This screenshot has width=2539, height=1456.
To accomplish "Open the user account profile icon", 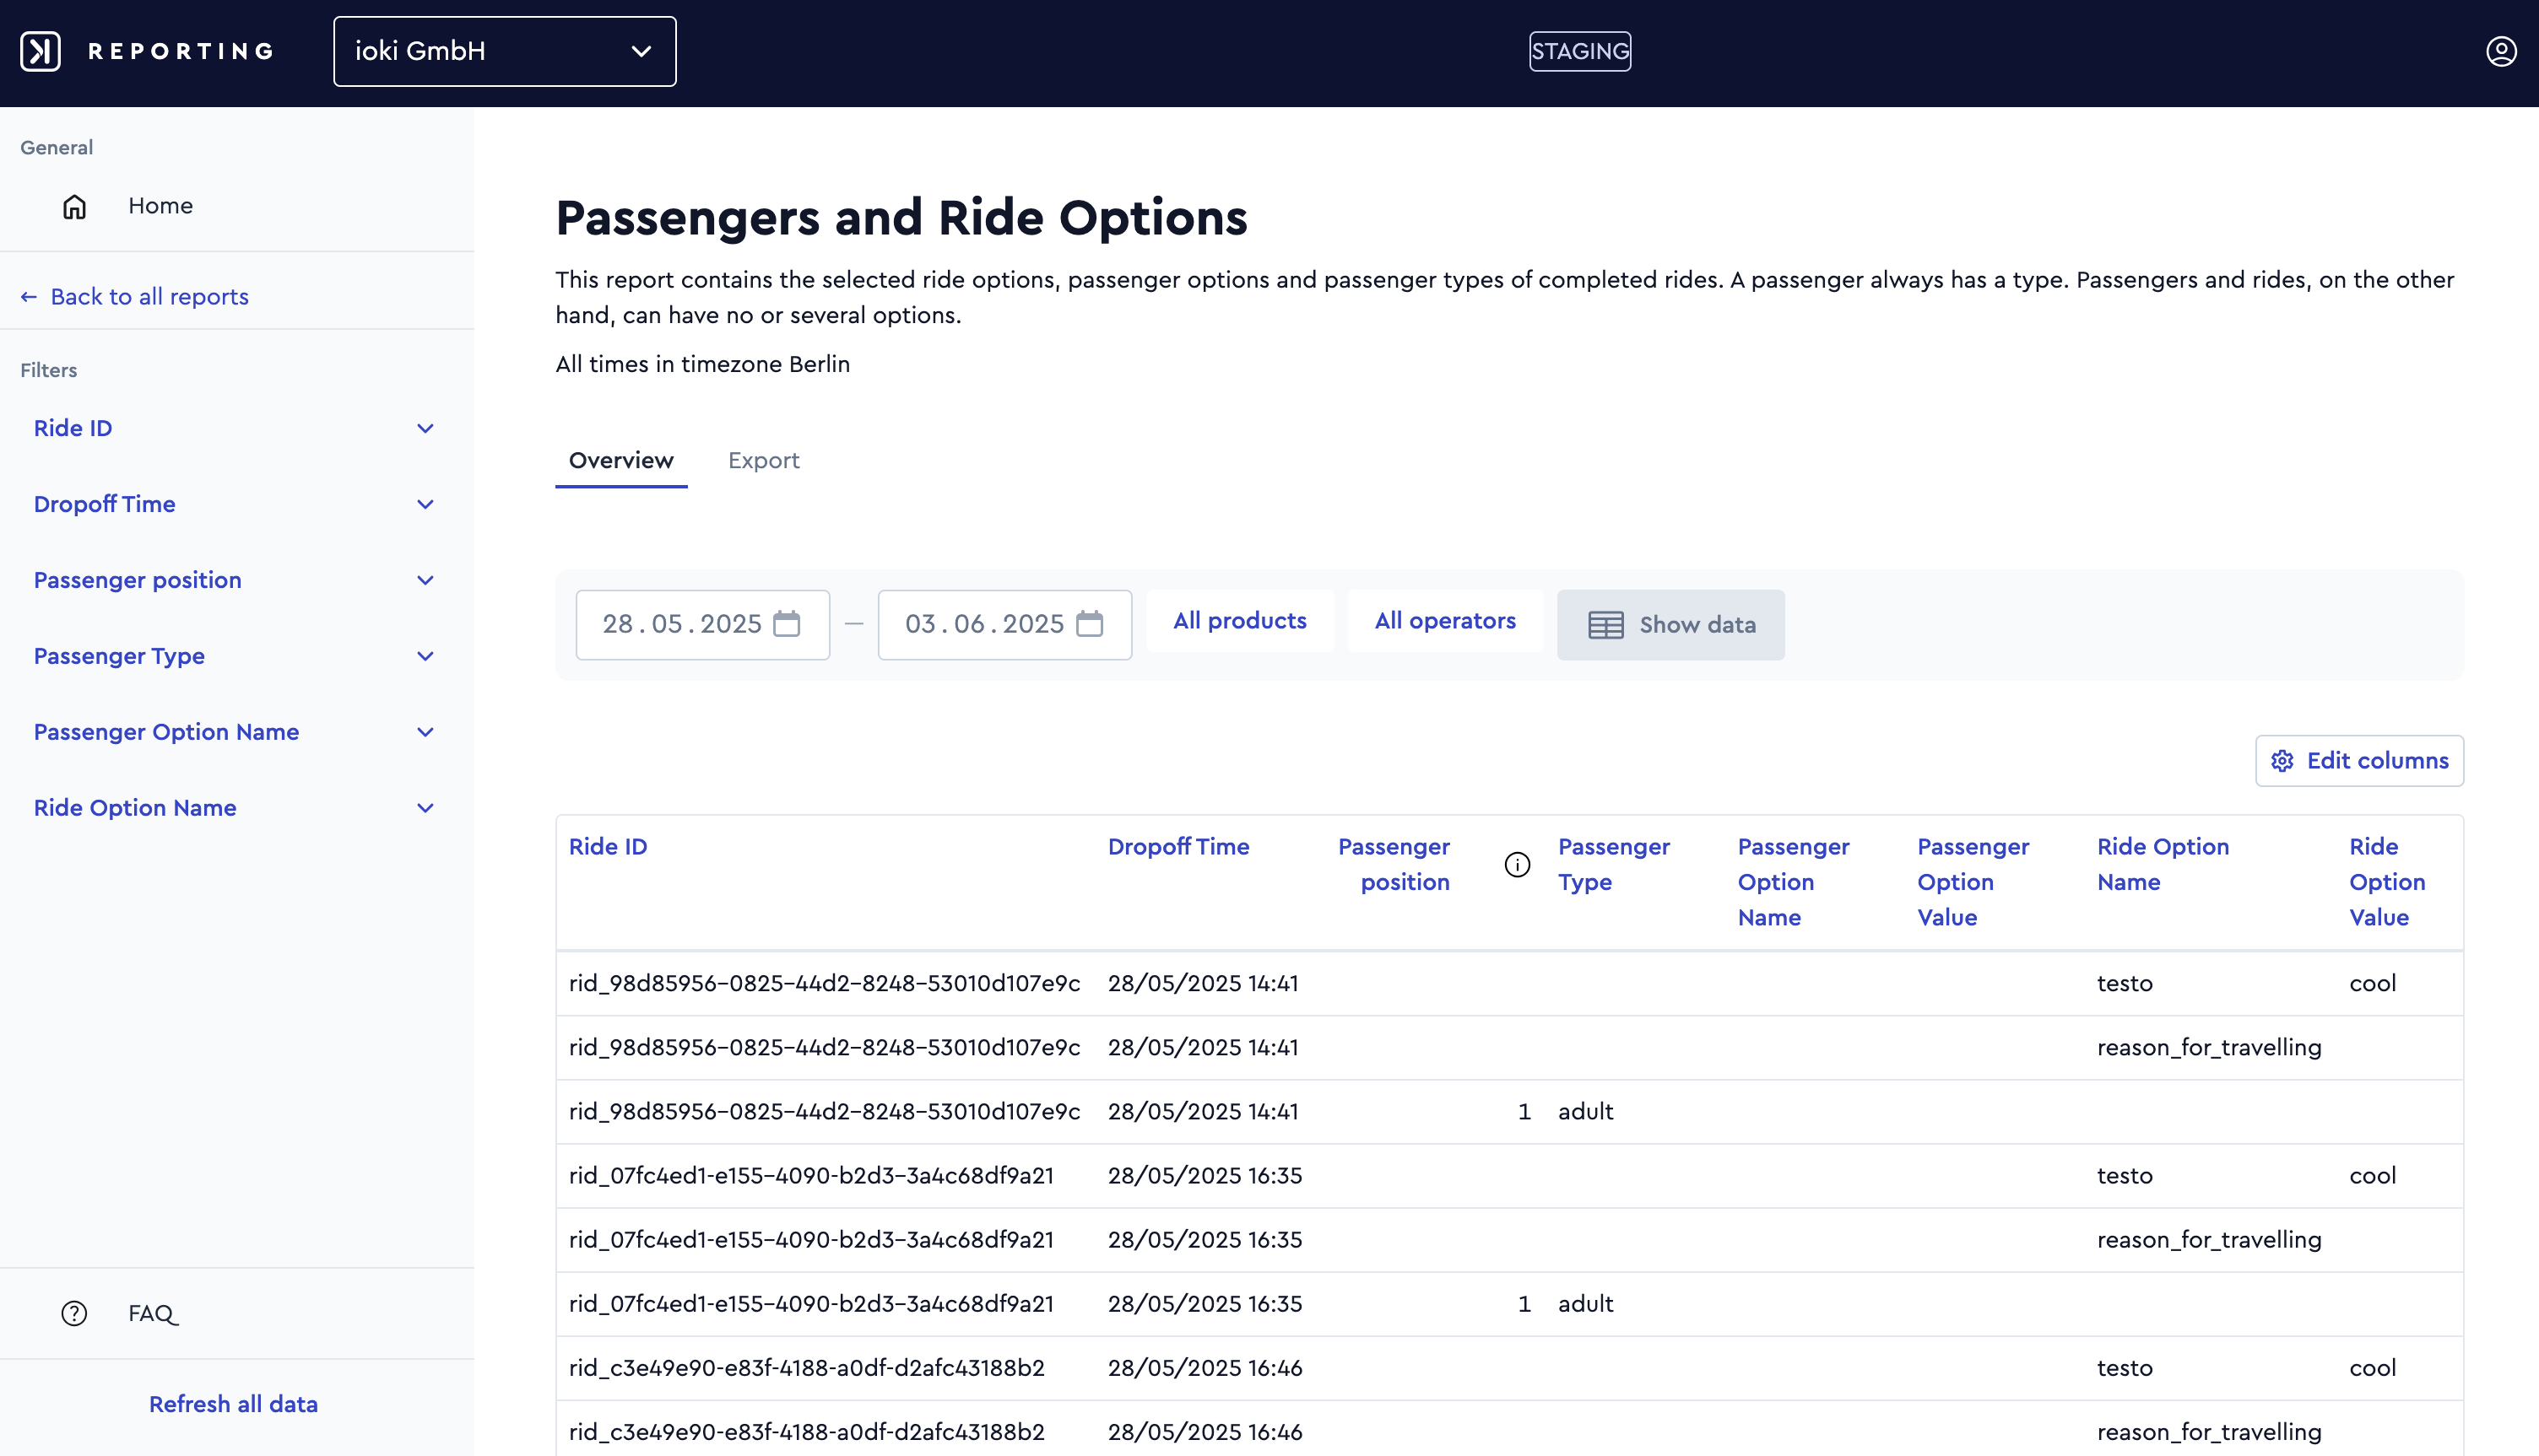I will pyautogui.click(x=2501, y=51).
